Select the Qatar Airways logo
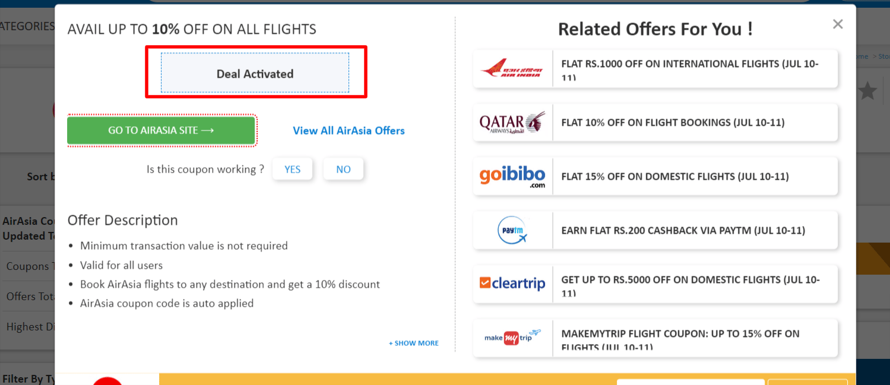 point(512,122)
